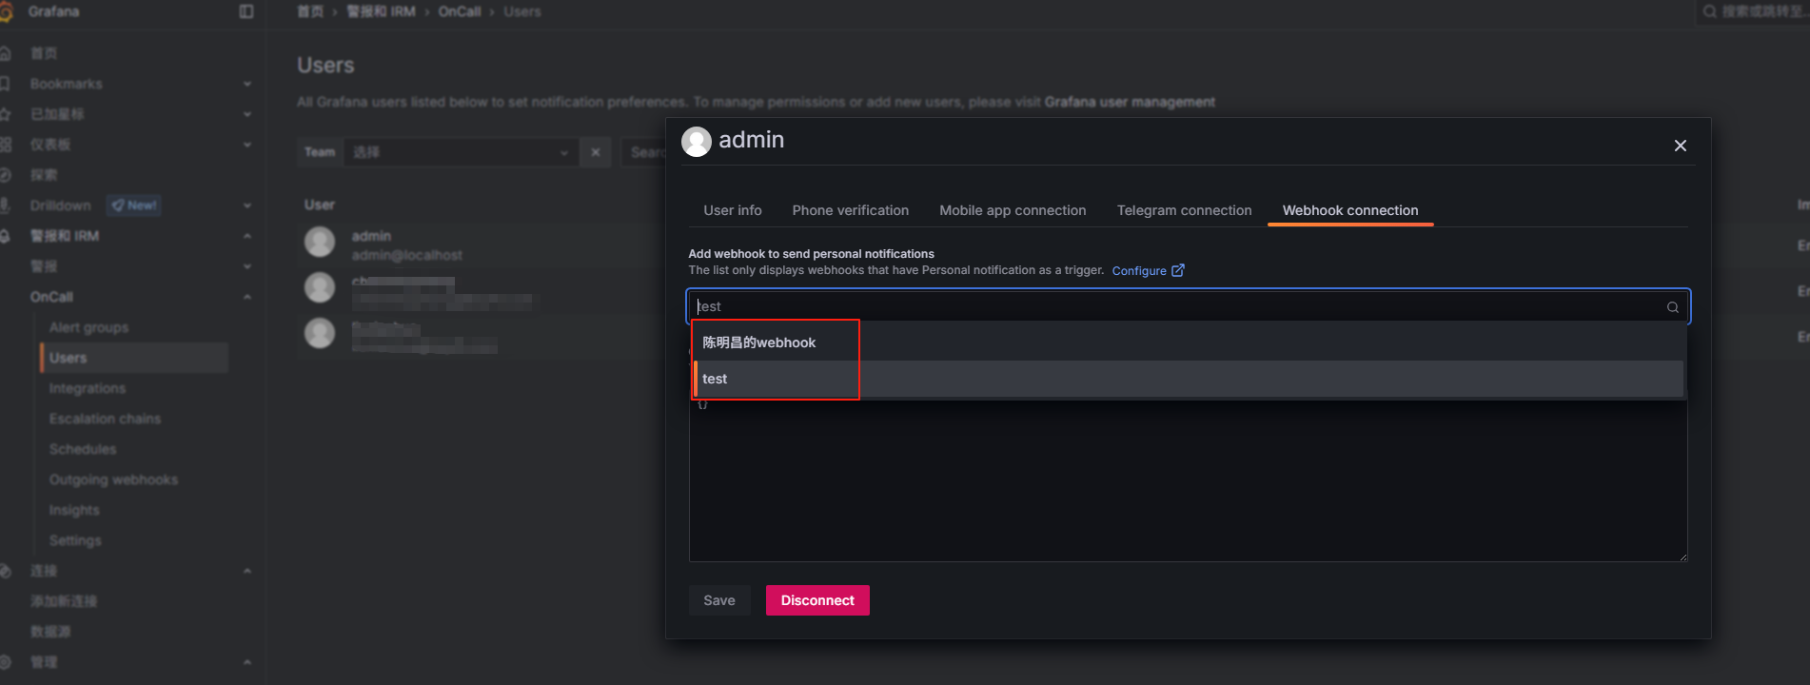Open the Telegram connection tab
The width and height of the screenshot is (1810, 685).
1184,210
